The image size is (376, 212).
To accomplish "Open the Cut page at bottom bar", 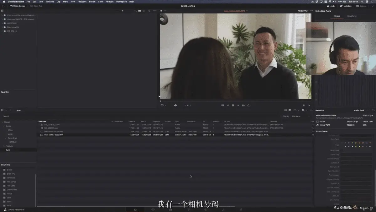I will 153,209.
